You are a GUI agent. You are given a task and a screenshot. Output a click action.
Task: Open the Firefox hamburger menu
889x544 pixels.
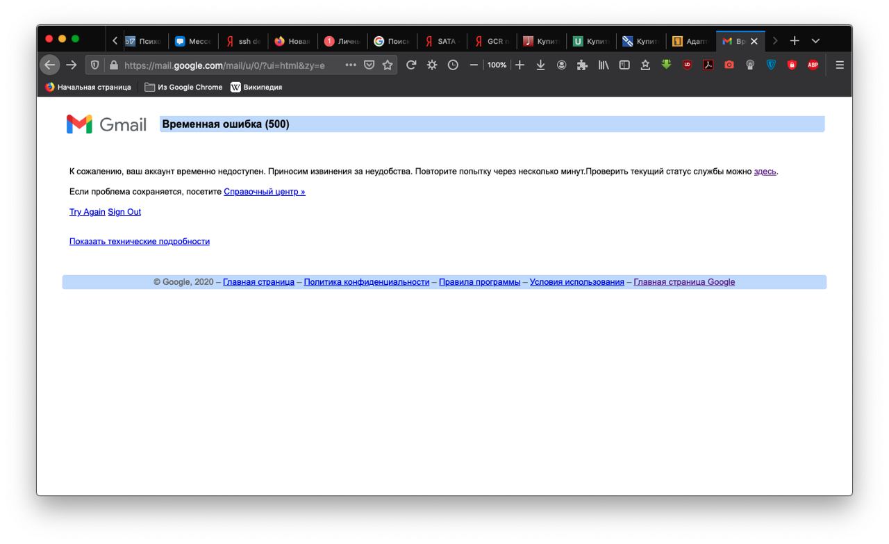coord(839,65)
